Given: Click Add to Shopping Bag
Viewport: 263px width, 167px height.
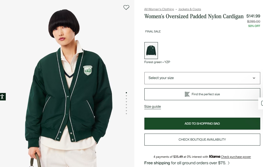Looking at the screenshot, I should 202,124.
